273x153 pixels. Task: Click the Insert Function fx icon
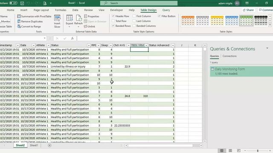coord(73,38)
